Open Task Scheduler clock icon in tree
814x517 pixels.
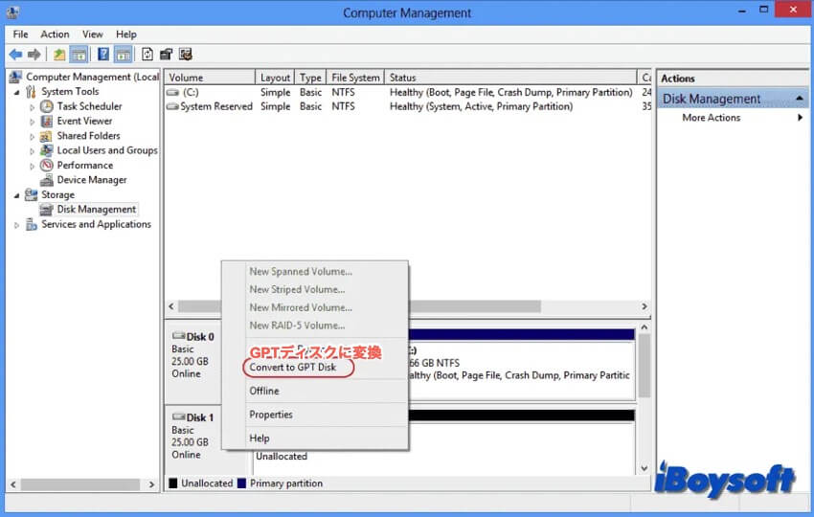point(46,106)
